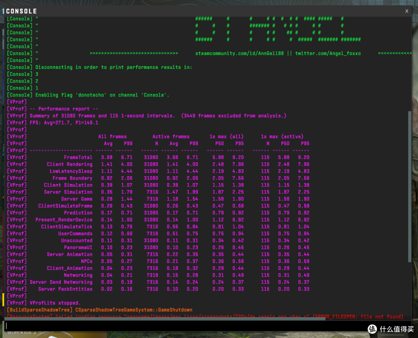Click the Client Rendering 1s max (all) P50 value 2.48
Viewport: 418px width, 338px height.
pyautogui.click(x=218, y=164)
